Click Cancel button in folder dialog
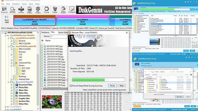 (188, 97)
